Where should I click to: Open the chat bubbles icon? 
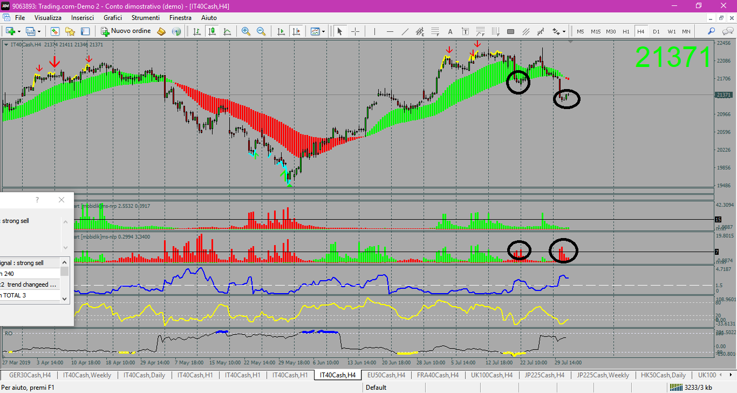click(727, 31)
